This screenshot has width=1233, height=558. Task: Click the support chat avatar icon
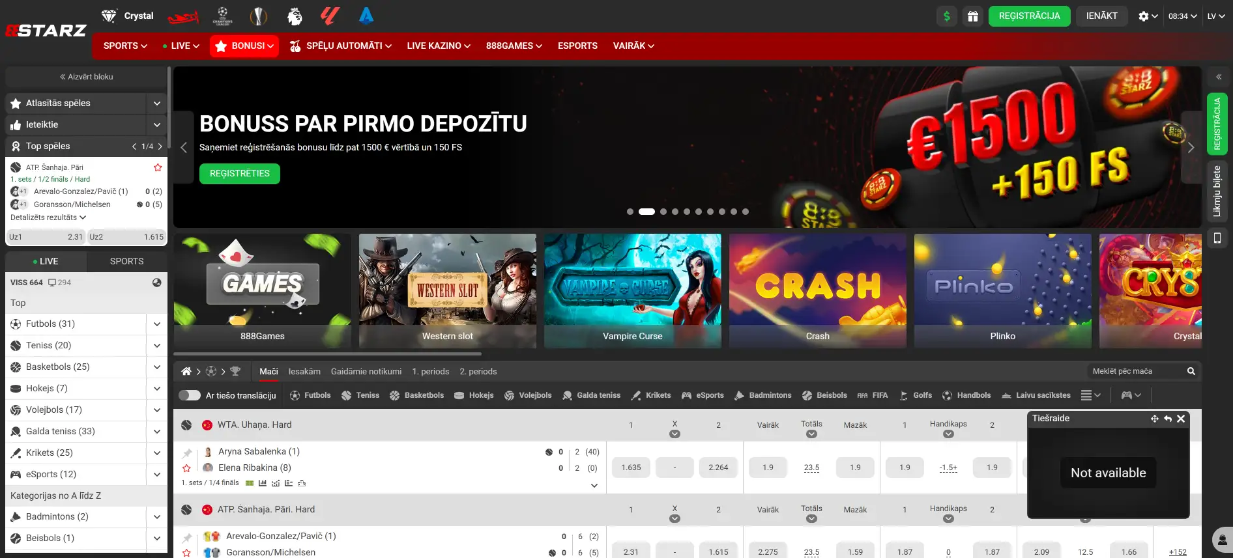[1222, 540]
